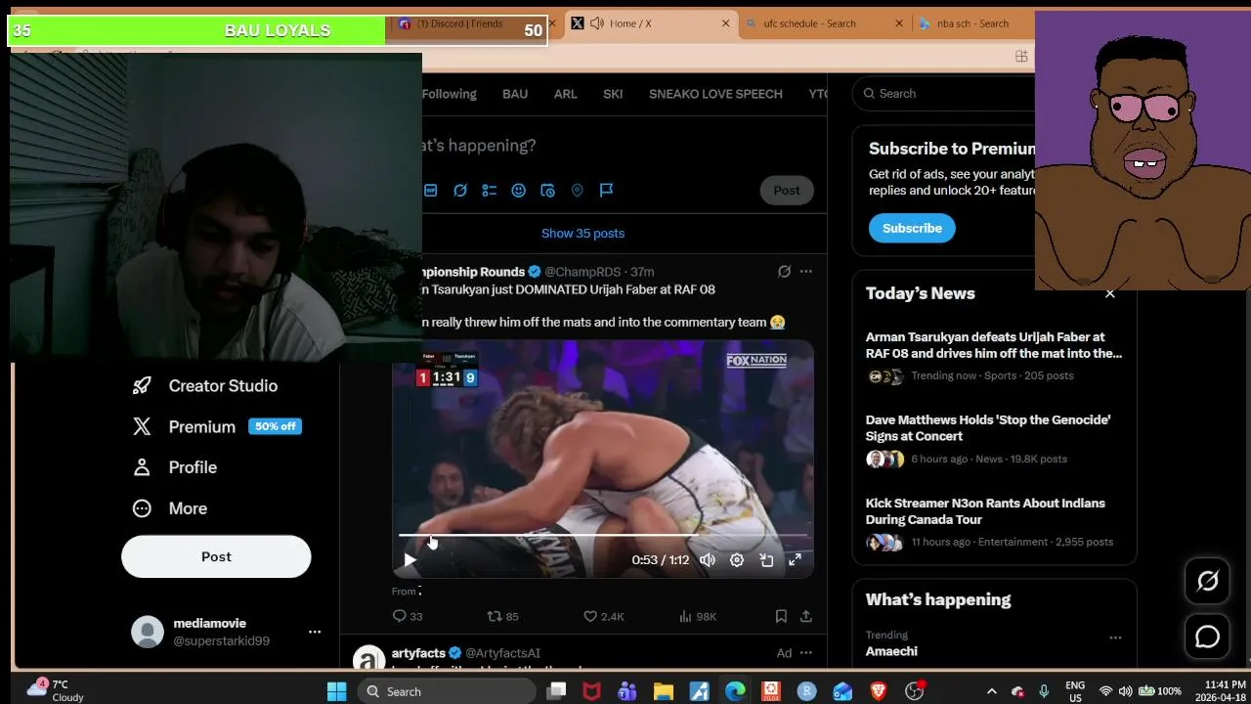Mute the video volume
The image size is (1251, 704).
point(708,560)
